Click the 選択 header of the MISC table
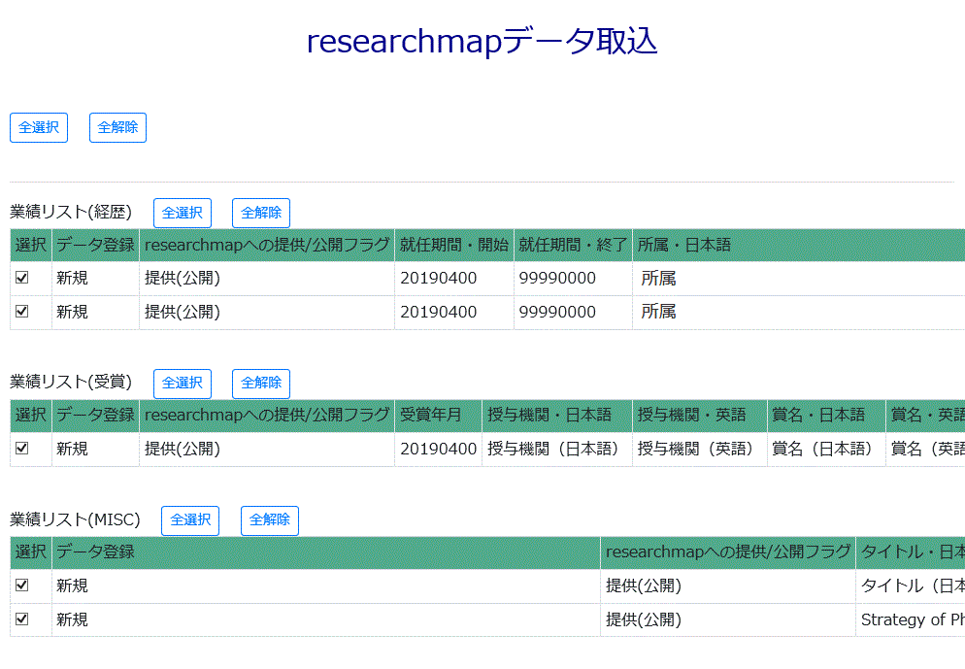 click(x=31, y=552)
